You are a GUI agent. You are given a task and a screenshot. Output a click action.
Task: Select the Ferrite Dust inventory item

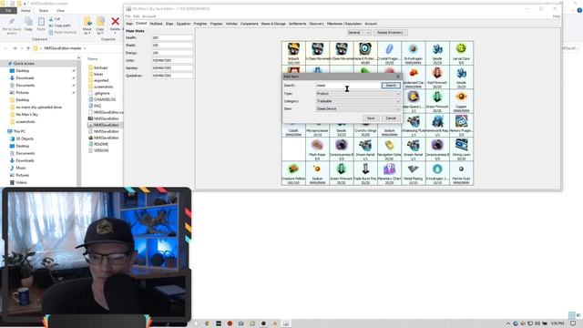(x=461, y=173)
